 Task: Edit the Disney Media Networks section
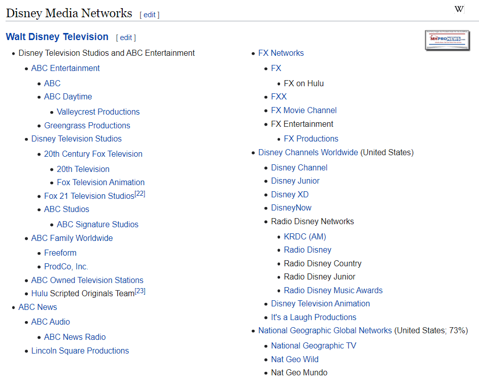pos(150,15)
